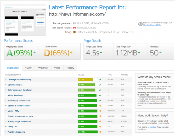Open the Waterfall tab
Screen dimensions: 175x136
(43, 68)
